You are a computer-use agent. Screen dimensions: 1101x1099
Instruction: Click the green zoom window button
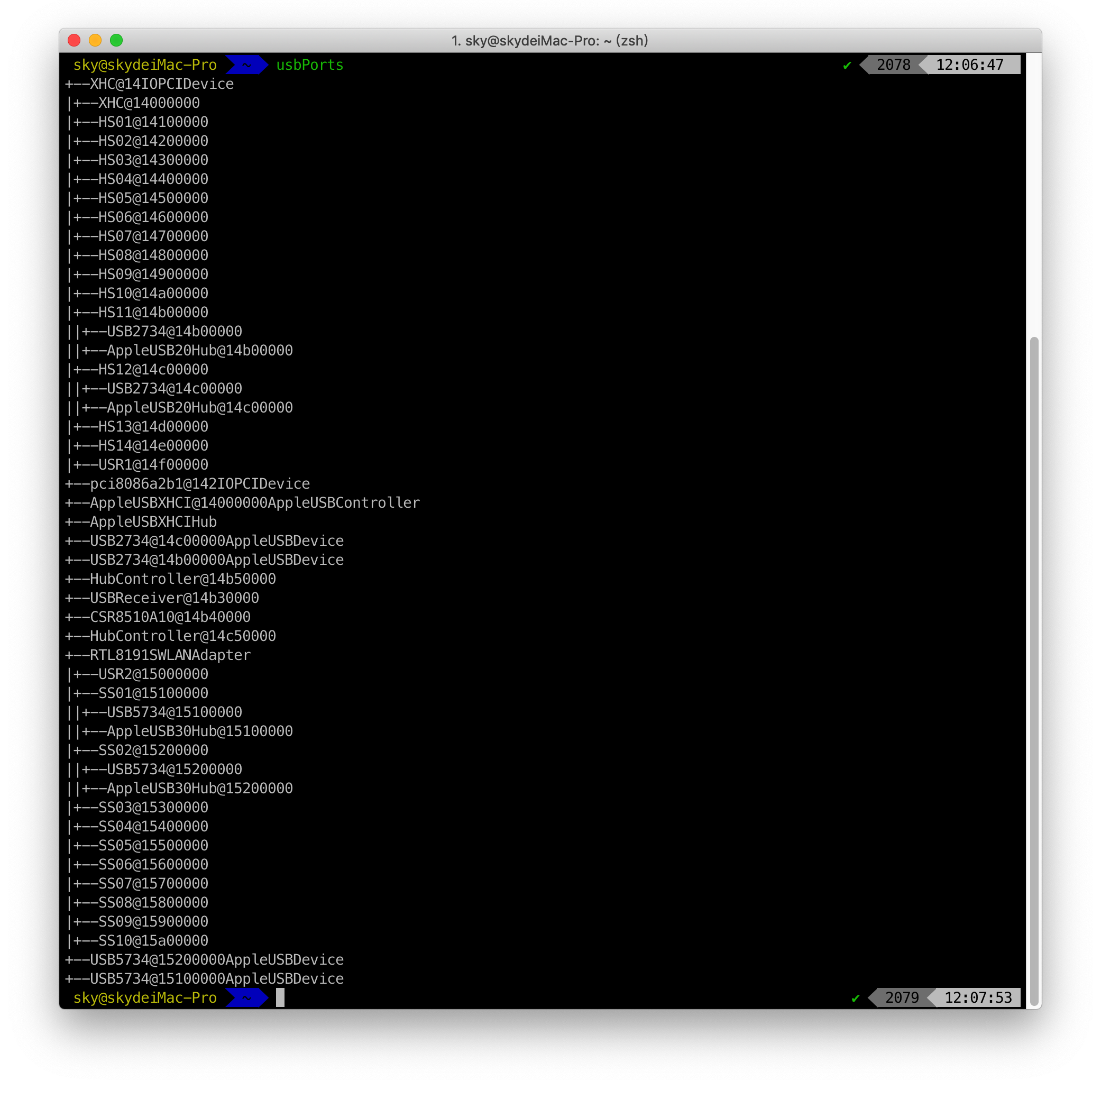[x=116, y=41]
